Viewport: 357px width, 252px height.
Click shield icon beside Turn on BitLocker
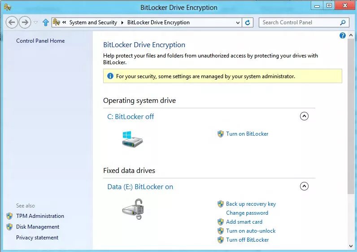pyautogui.click(x=220, y=134)
